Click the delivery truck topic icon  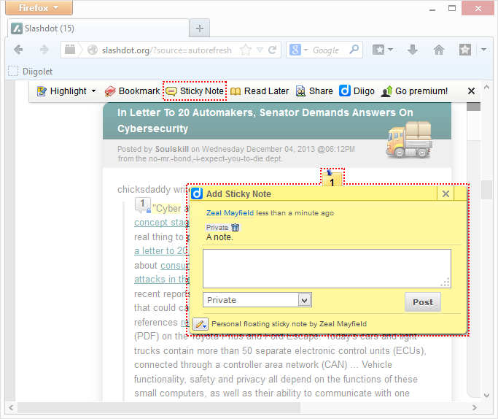pos(409,139)
